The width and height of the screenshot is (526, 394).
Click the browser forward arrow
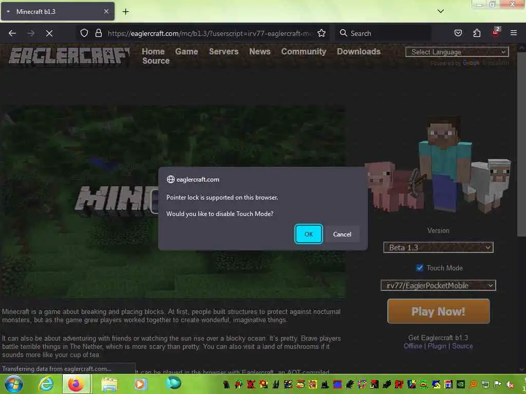(x=31, y=33)
